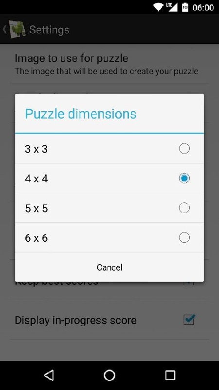Open recent apps via square icon
The image size is (219, 390).
pos(170,375)
